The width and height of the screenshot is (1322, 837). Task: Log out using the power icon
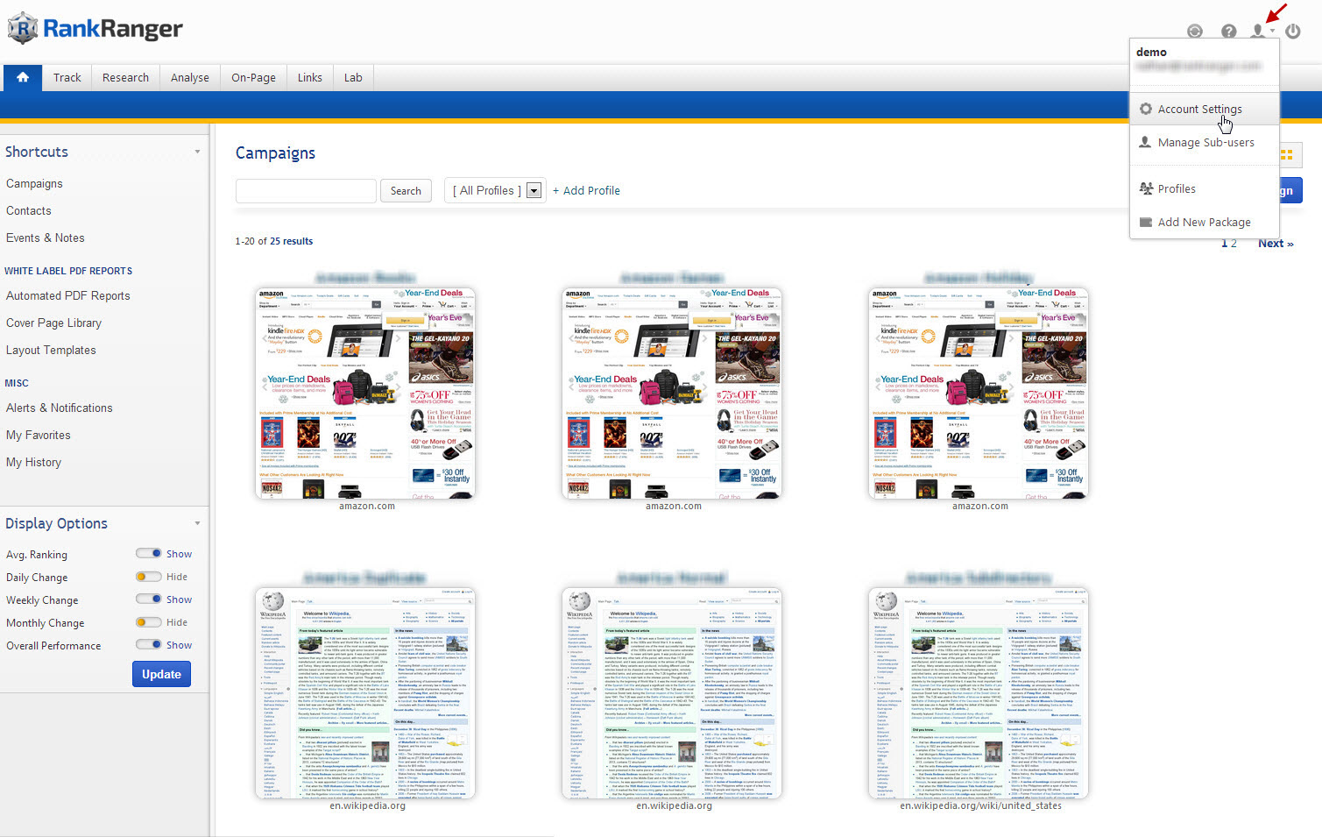1293,32
